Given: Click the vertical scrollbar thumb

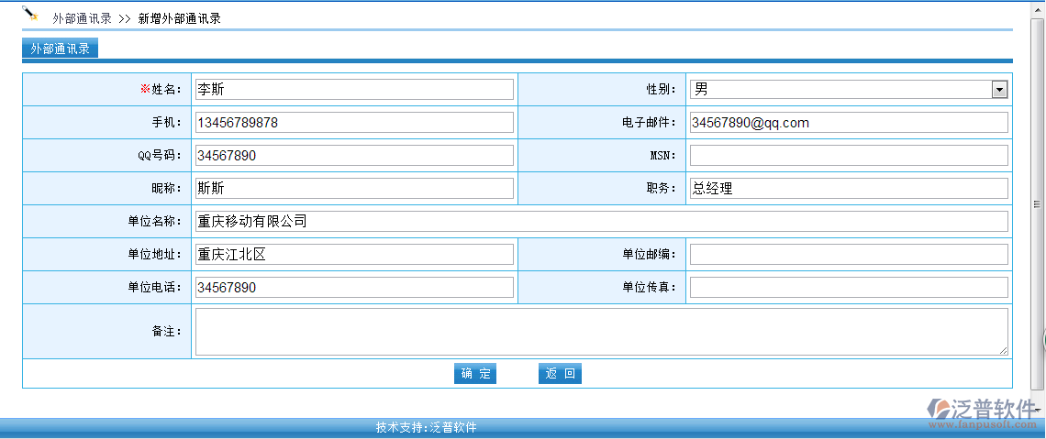Looking at the screenshot, I should (x=1037, y=204).
